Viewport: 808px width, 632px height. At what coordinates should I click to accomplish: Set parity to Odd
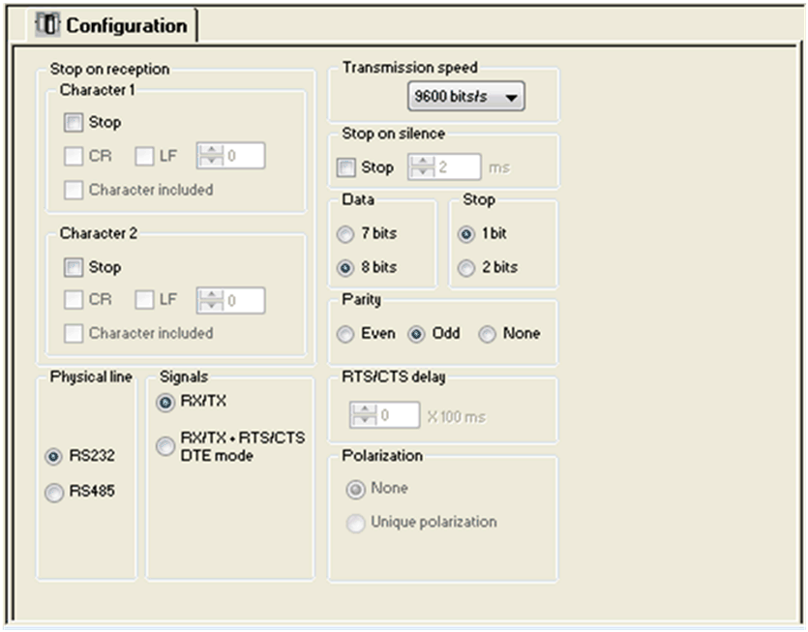[416, 334]
